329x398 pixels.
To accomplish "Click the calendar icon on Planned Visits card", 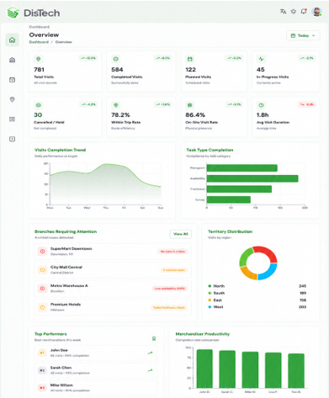I will [190, 59].
